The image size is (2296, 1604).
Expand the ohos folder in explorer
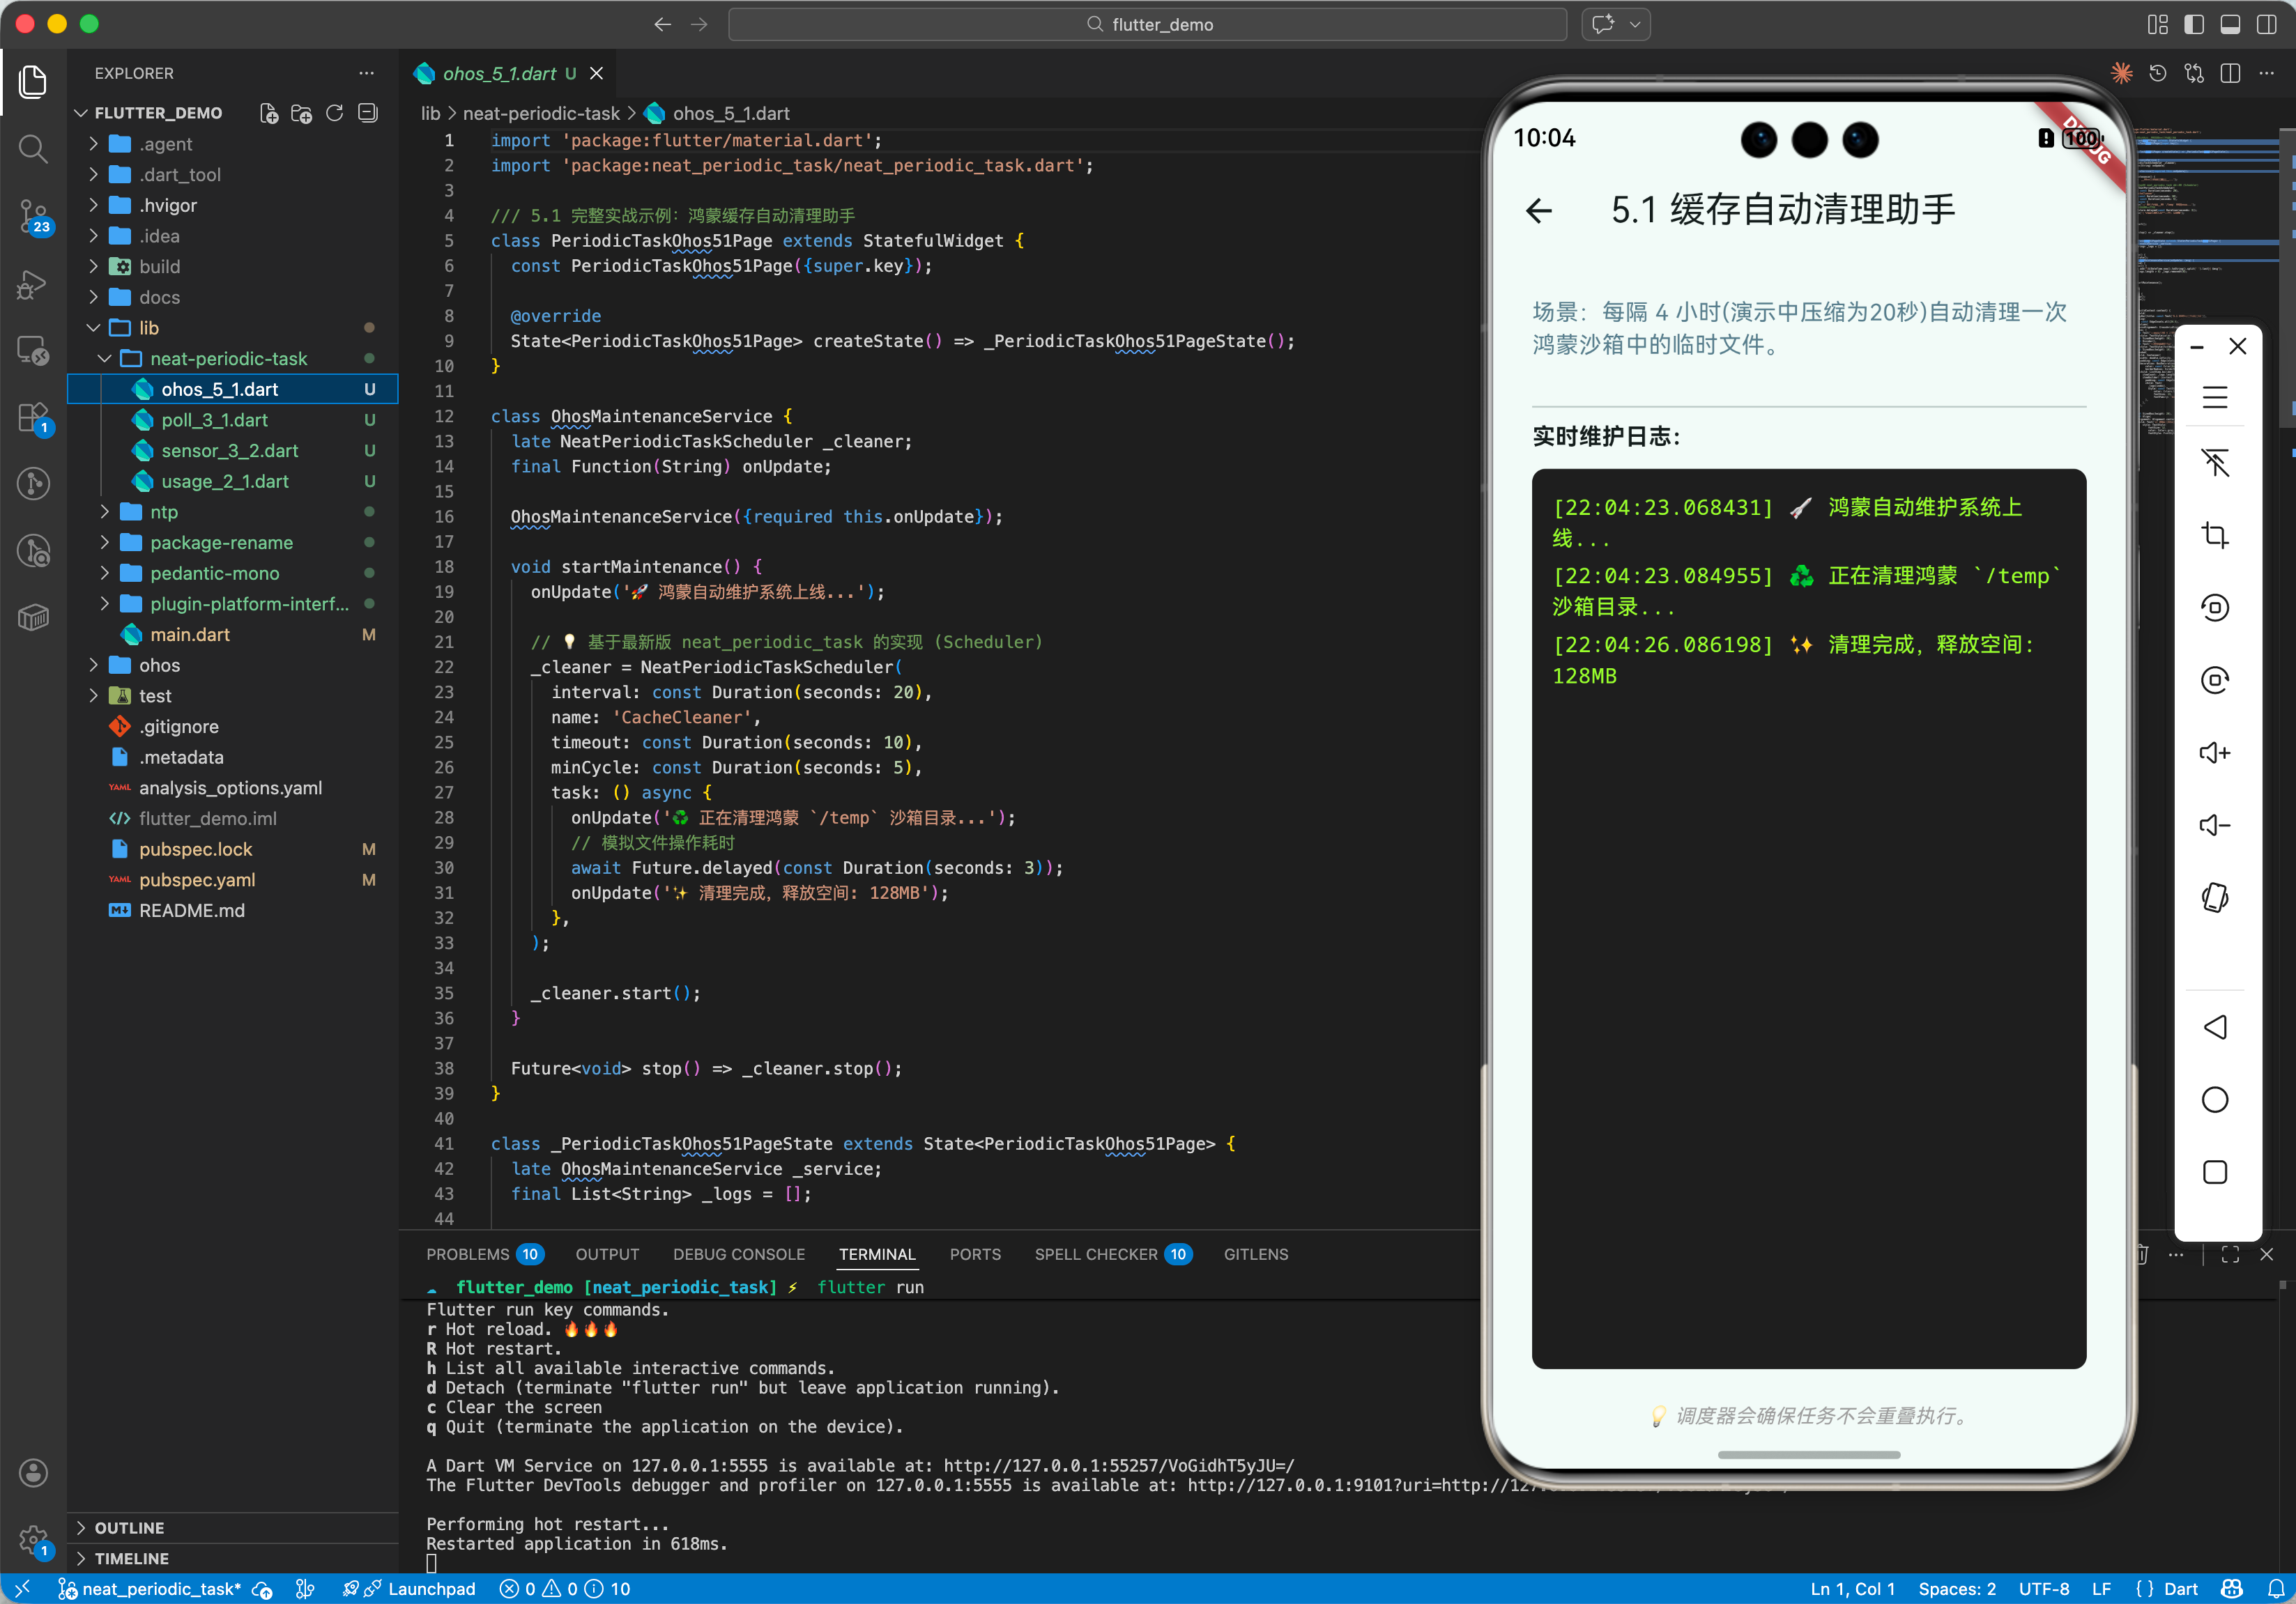pyautogui.click(x=159, y=665)
